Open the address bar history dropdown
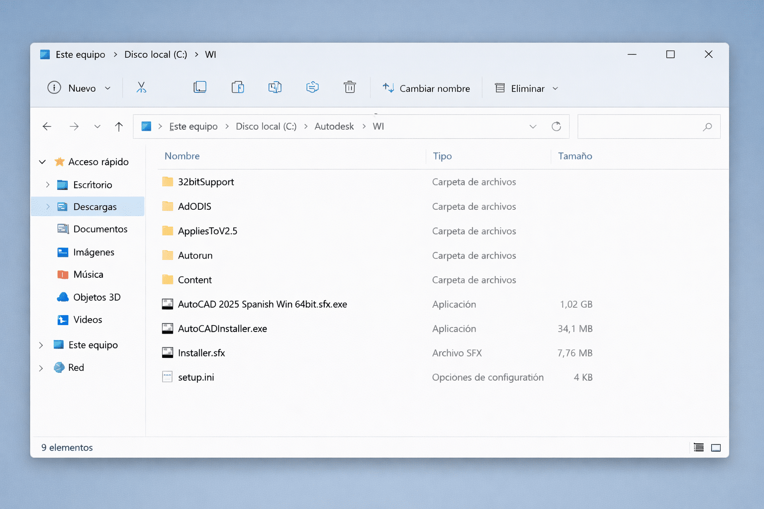This screenshot has width=764, height=509. coord(533,126)
